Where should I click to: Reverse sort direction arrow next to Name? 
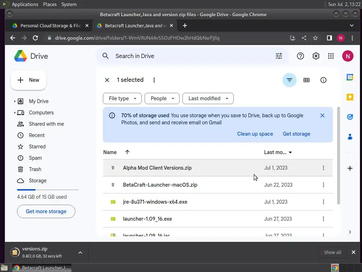click(x=127, y=152)
